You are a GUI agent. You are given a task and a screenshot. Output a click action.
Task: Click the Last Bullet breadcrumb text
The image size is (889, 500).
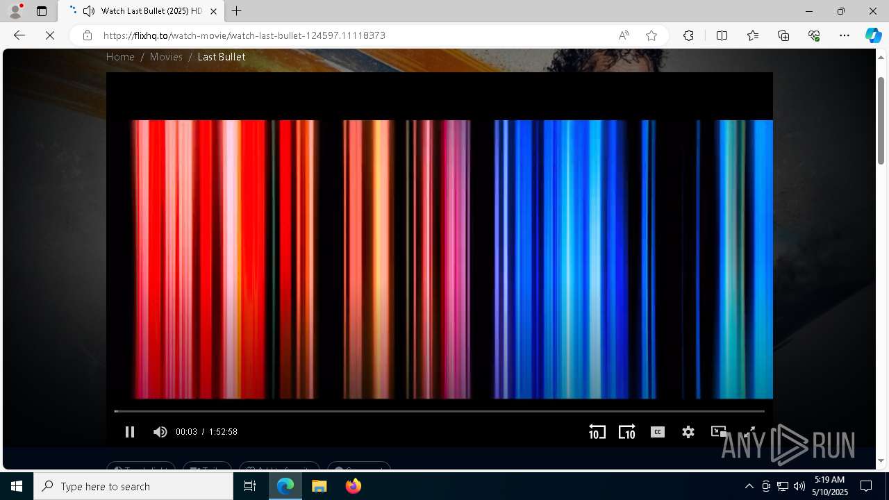point(222,57)
